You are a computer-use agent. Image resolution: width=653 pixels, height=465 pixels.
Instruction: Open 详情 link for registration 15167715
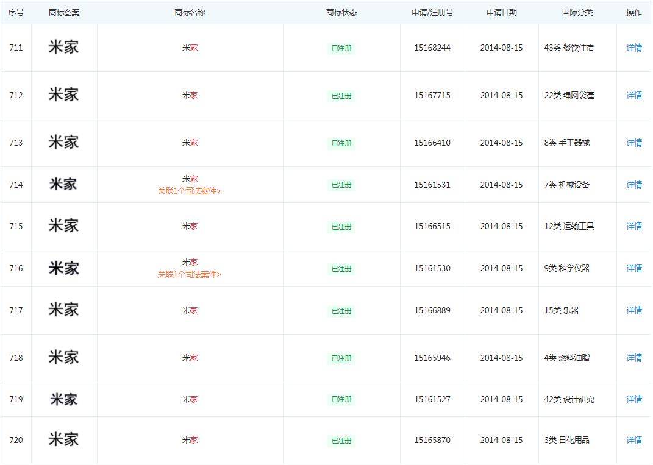[x=634, y=95]
